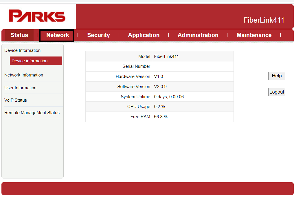294x197 pixels.
Task: Click the Free RAM label
Action: [140, 117]
